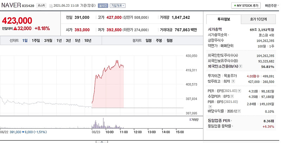Click the question mark icon beside 외국인소진율(B/A)

click(241, 66)
